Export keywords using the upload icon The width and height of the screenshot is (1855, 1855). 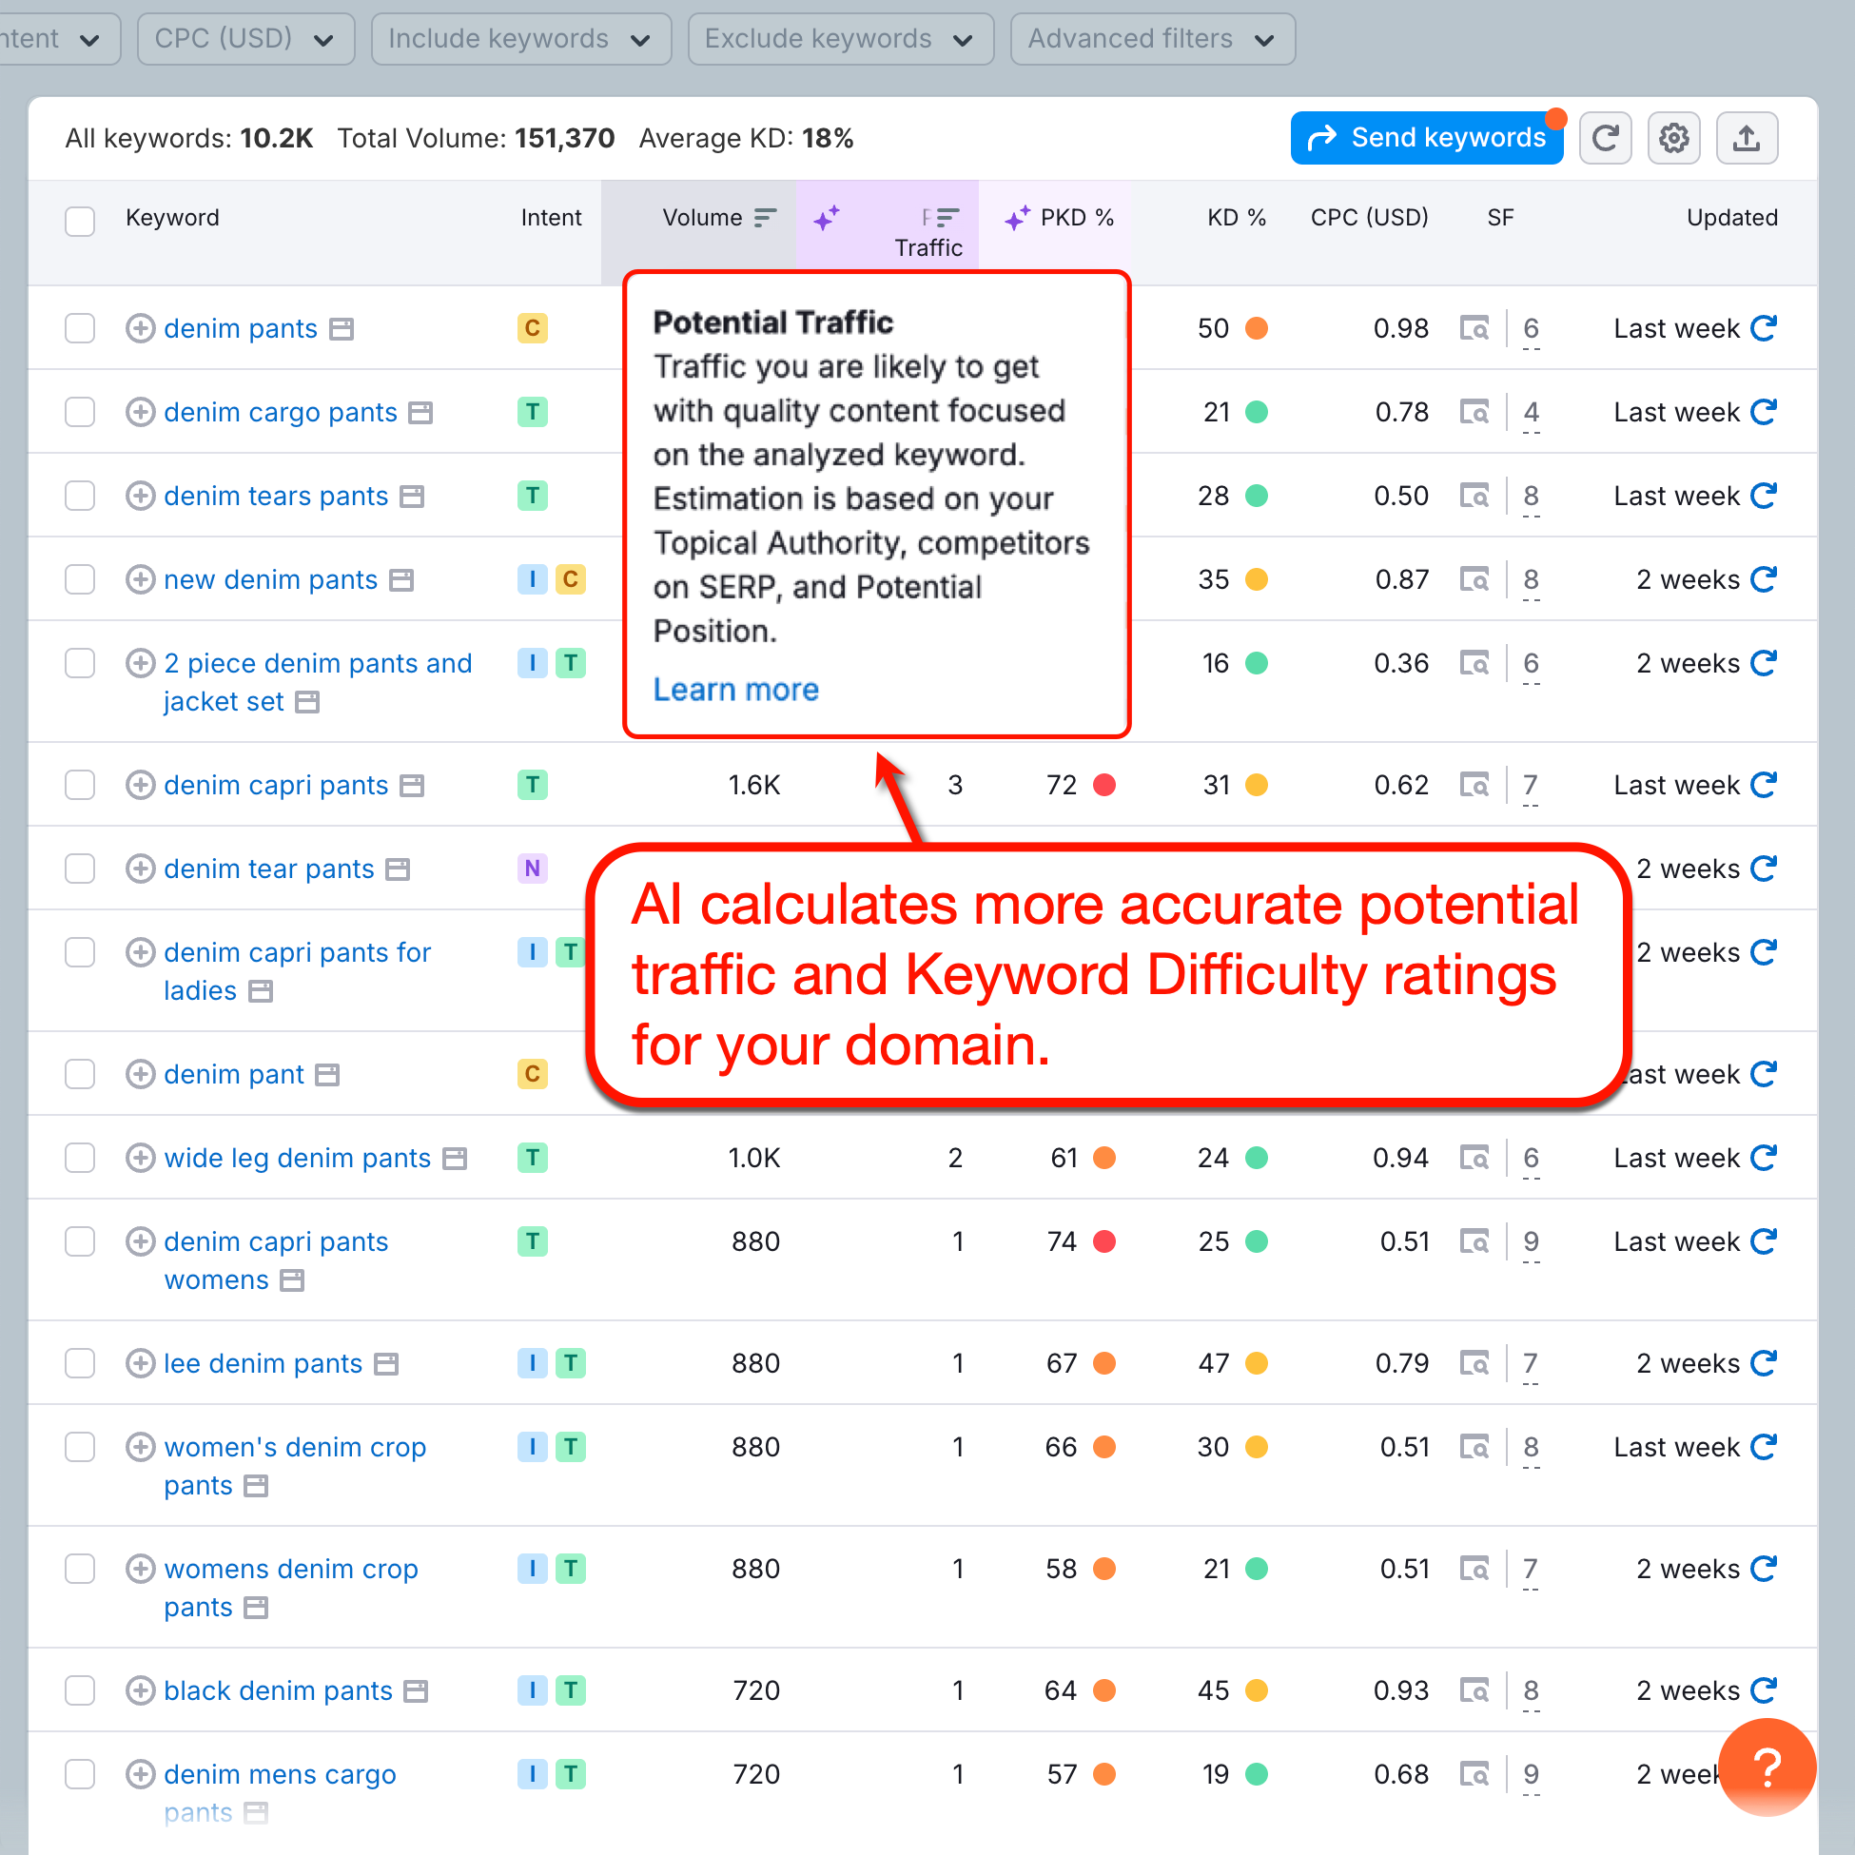click(x=1747, y=137)
